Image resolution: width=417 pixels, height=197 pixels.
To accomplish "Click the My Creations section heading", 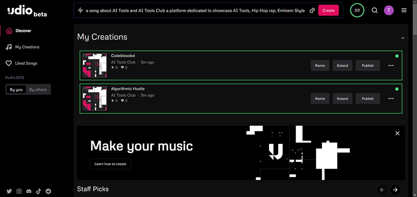I will 102,37.
